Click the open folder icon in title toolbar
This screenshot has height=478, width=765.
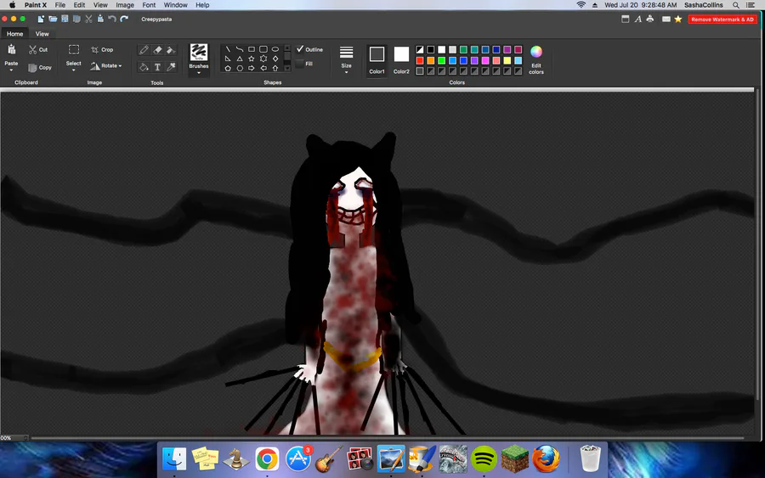53,19
